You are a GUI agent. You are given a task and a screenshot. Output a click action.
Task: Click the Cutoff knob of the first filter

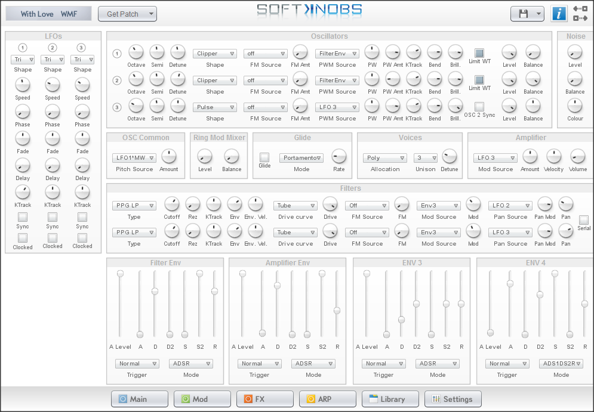[172, 205]
